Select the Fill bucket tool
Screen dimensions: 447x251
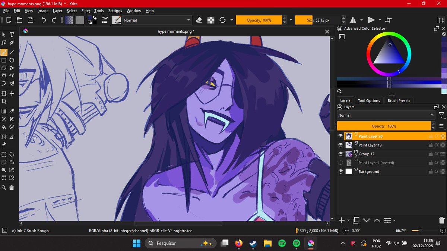click(4, 126)
